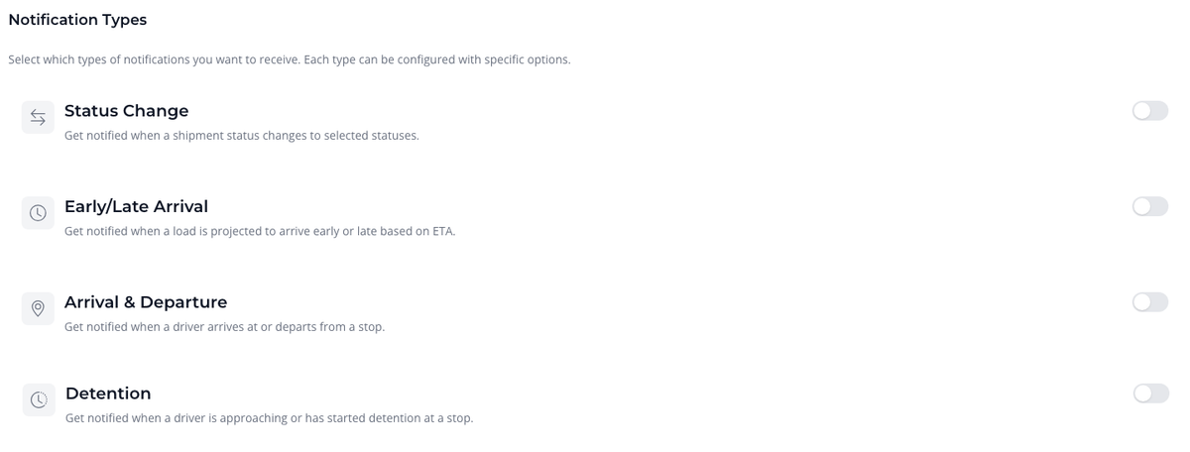Click the Notification Types section title
Image resolution: width=1190 pixels, height=452 pixels.
tap(77, 19)
